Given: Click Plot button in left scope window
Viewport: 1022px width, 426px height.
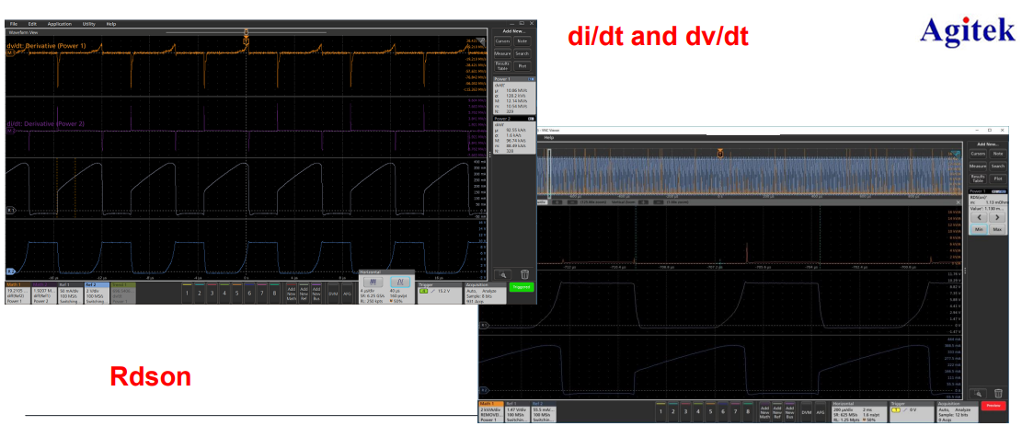Looking at the screenshot, I should (x=522, y=66).
